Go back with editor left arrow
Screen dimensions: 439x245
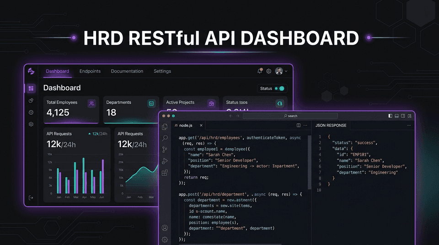coord(231,116)
